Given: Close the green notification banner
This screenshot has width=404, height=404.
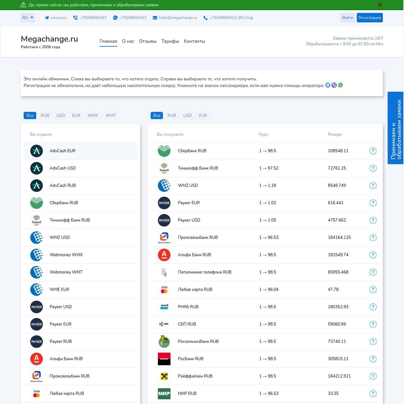Looking at the screenshot, I should tap(380, 5).
